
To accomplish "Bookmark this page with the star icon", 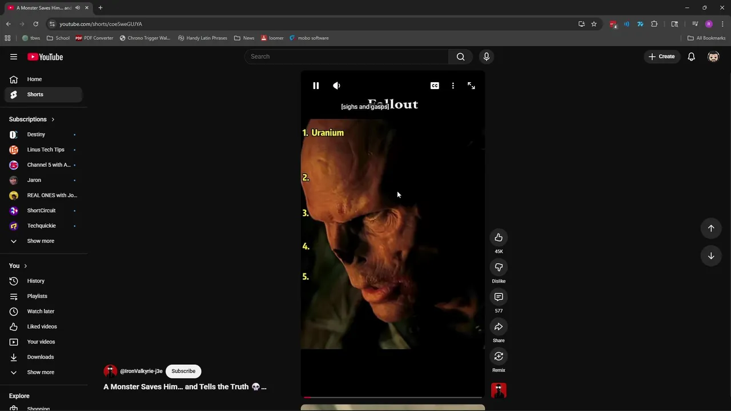I will (594, 24).
